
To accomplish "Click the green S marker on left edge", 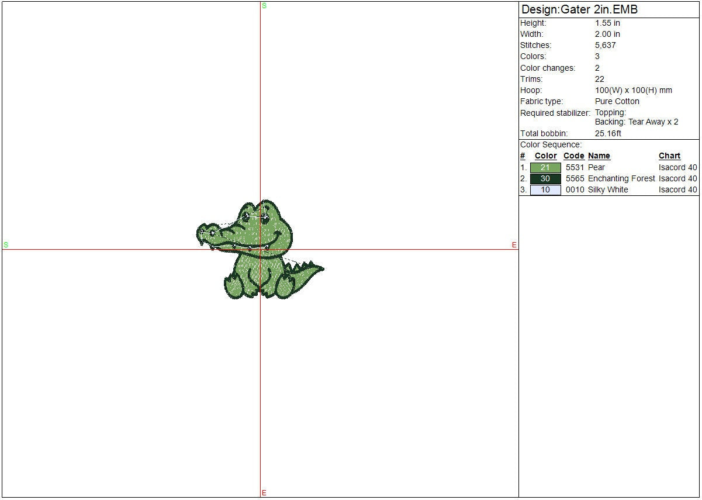I will click(x=6, y=245).
